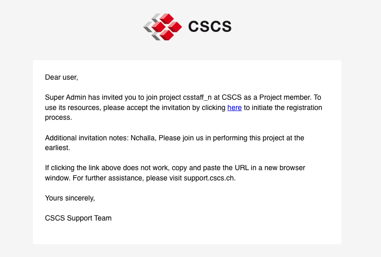Open the "here" invitation link
381x257 pixels.
pyautogui.click(x=234, y=107)
